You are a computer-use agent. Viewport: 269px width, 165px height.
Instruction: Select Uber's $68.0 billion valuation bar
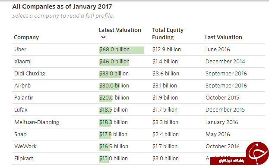tap(121, 50)
